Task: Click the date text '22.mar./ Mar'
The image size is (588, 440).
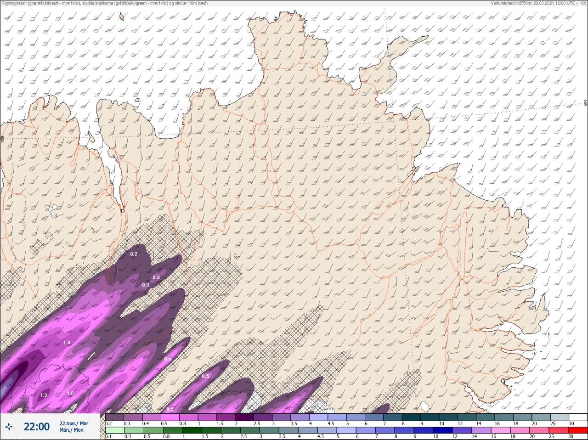Action: point(74,423)
